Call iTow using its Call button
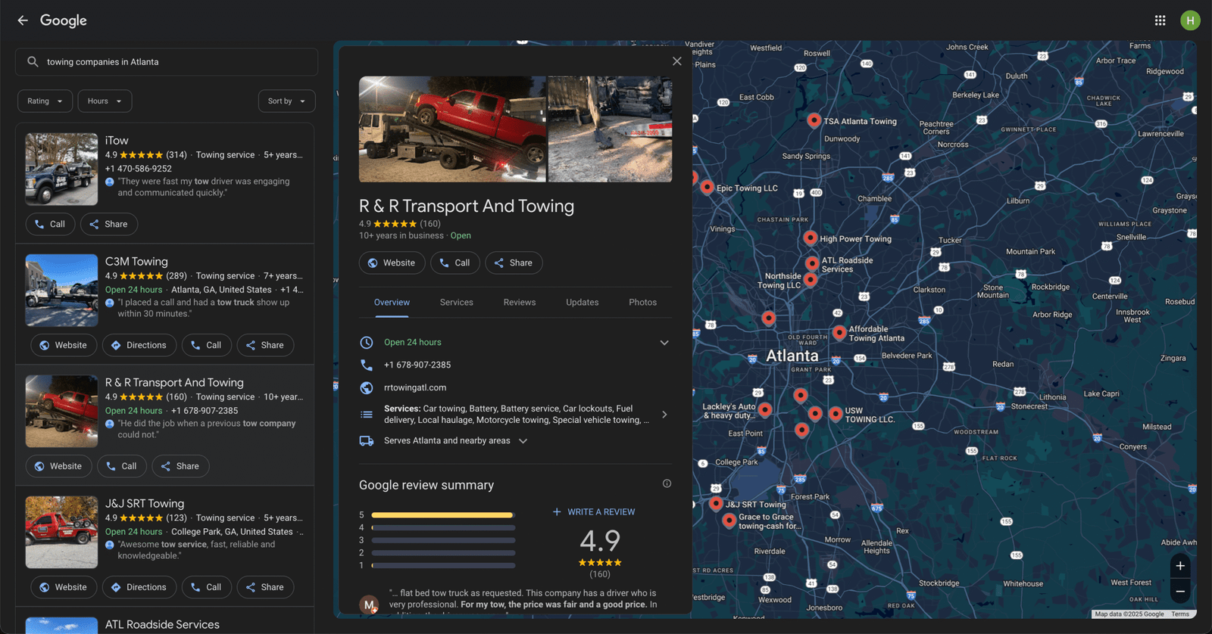This screenshot has width=1212, height=634. click(x=50, y=224)
